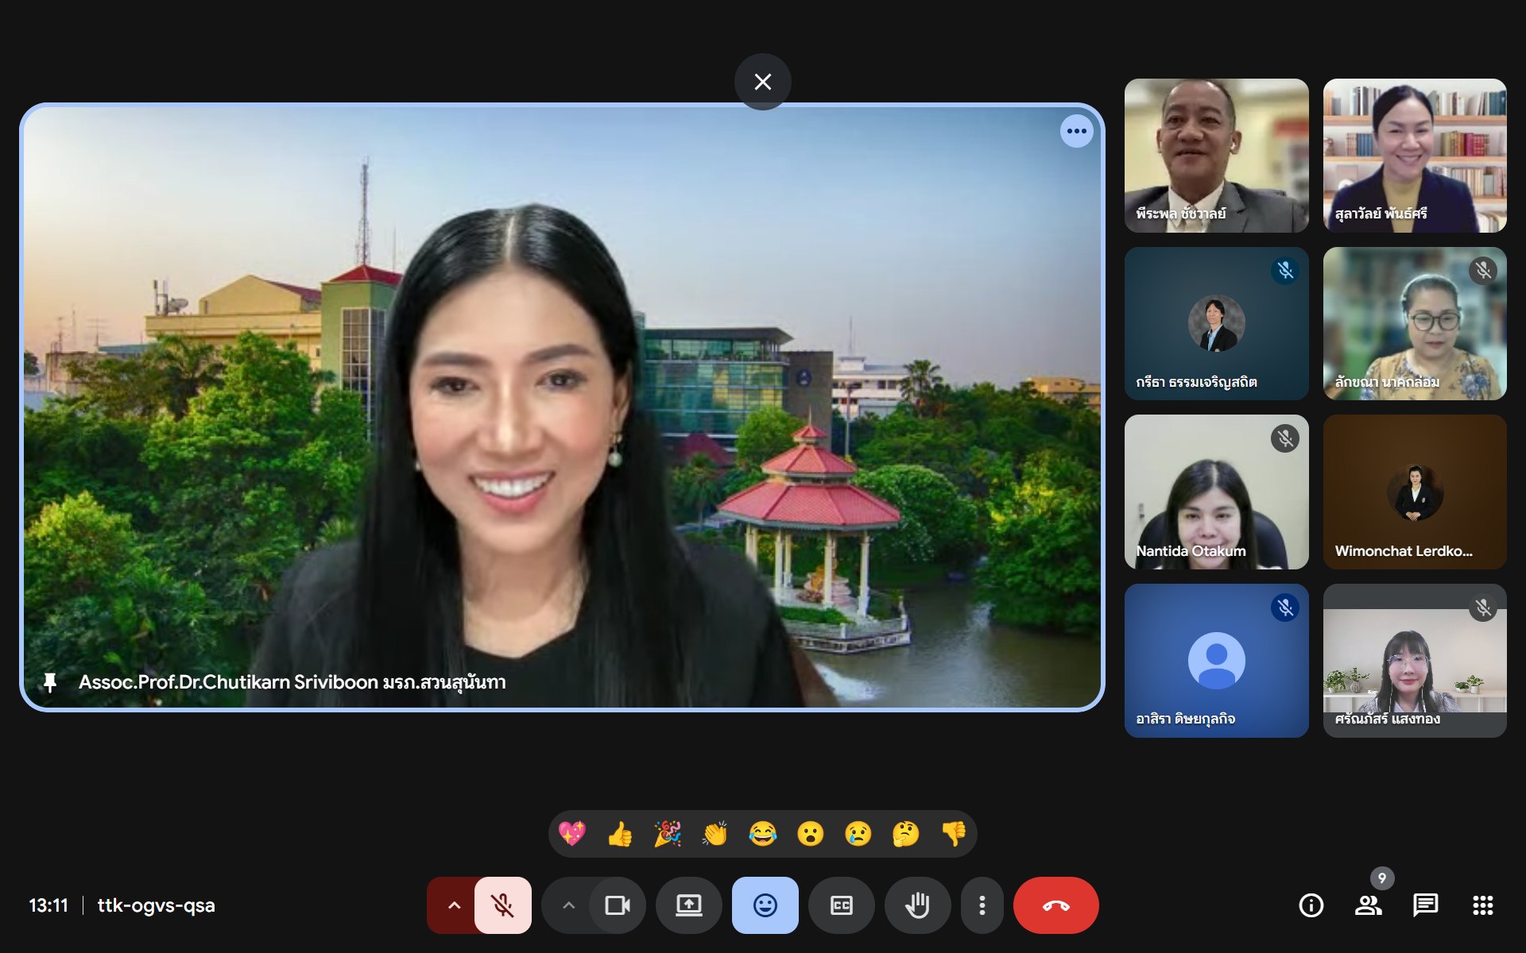Toggle the camera on or off
The height and width of the screenshot is (953, 1526).
click(618, 905)
